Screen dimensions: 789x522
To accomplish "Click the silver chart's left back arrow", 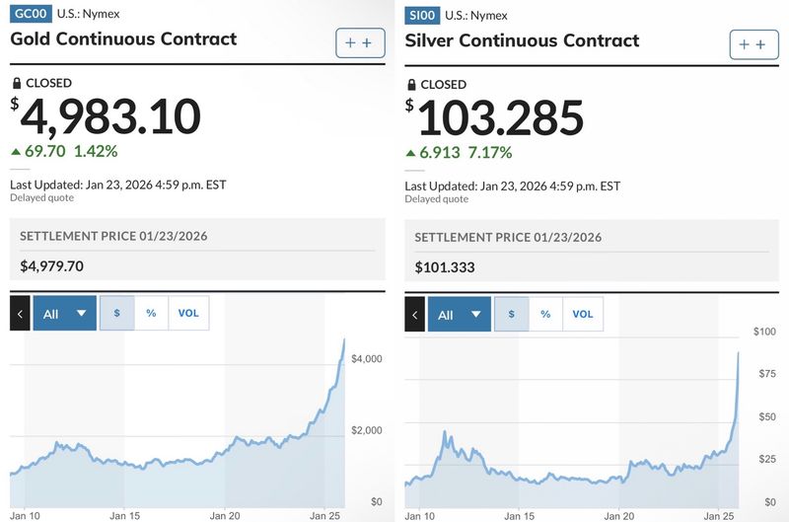I will (x=415, y=315).
